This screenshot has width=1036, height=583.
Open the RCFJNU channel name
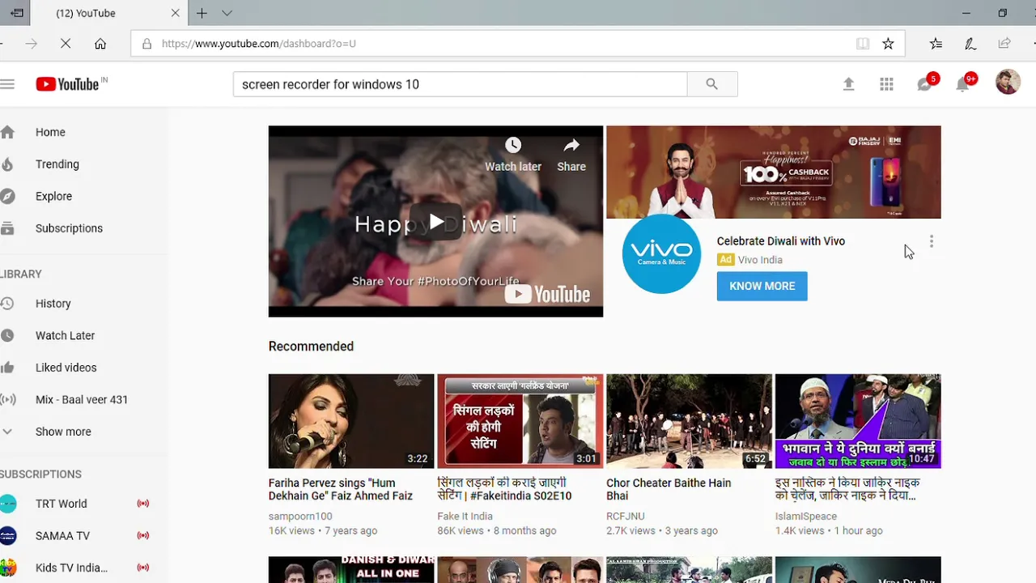click(626, 517)
